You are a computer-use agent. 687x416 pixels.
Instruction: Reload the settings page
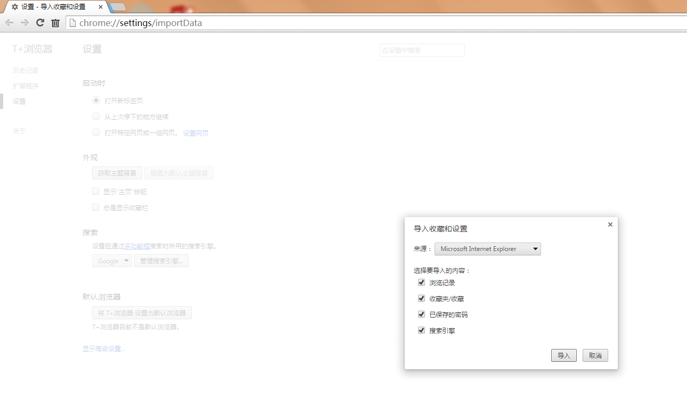click(x=40, y=23)
